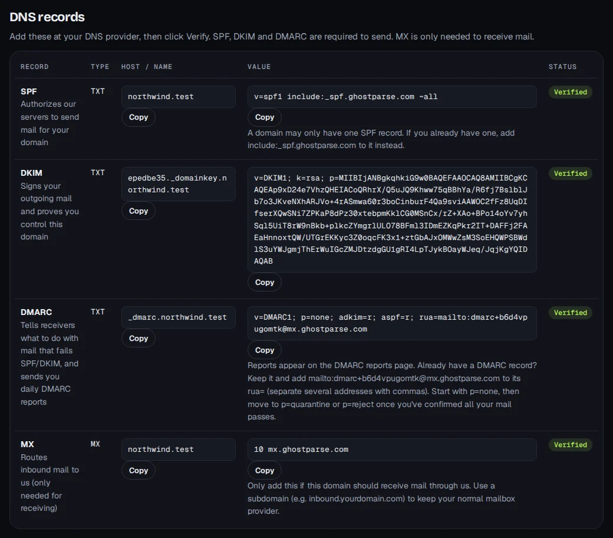
Task: Click the MX row Verified badge
Action: click(571, 445)
